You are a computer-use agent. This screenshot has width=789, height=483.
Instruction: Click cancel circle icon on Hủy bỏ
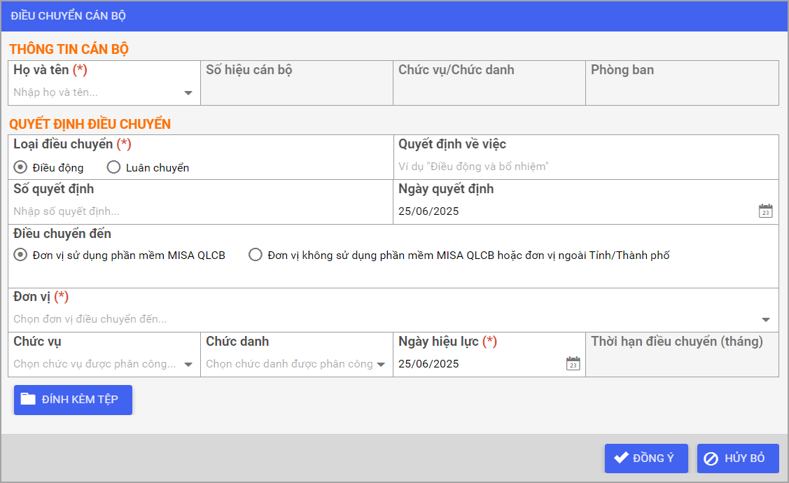[x=711, y=459]
